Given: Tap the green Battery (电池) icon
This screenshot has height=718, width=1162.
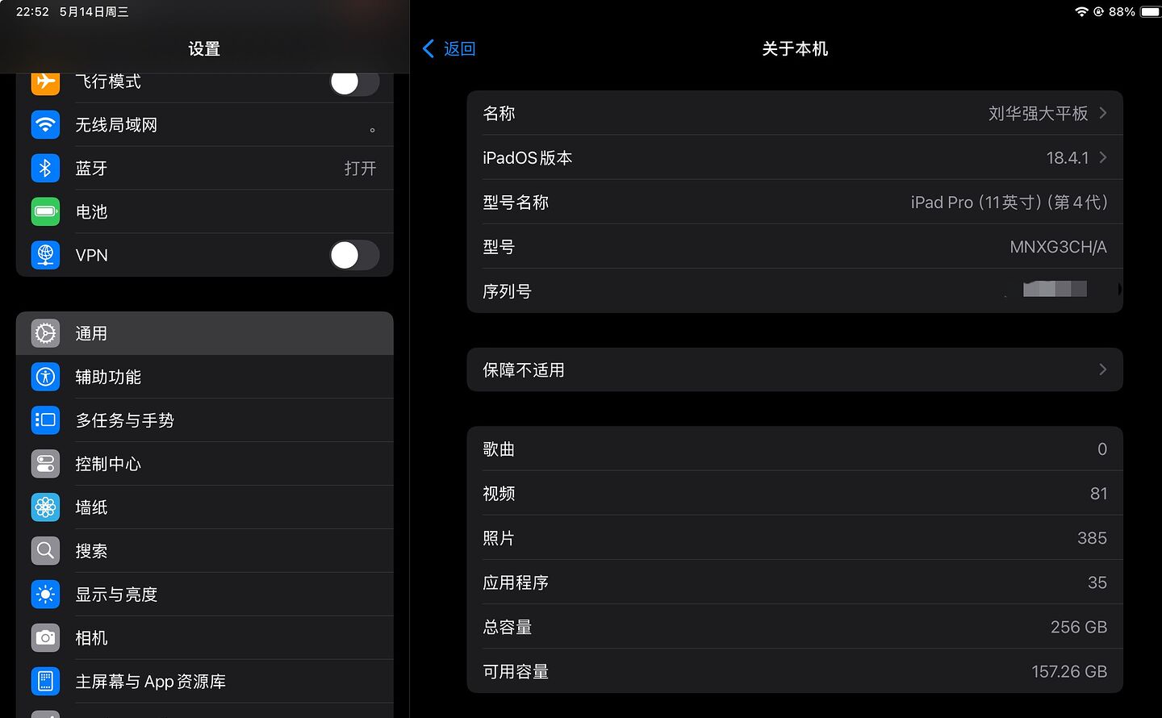Looking at the screenshot, I should point(45,212).
